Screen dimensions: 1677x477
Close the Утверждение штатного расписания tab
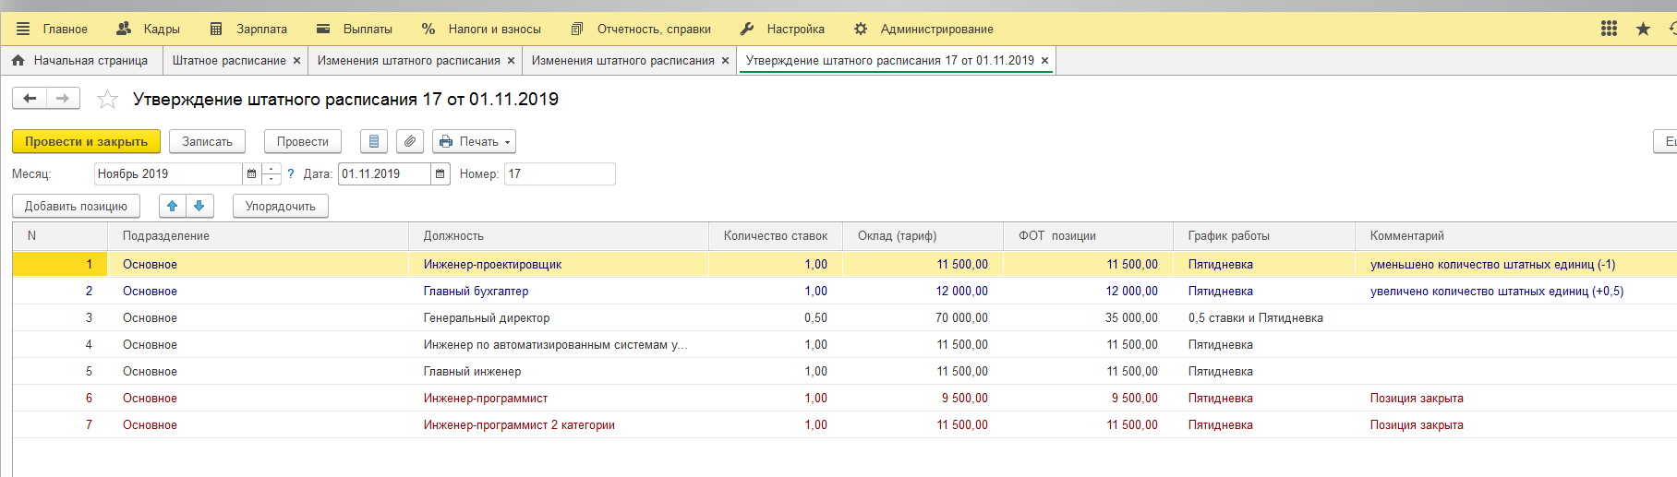[1044, 60]
